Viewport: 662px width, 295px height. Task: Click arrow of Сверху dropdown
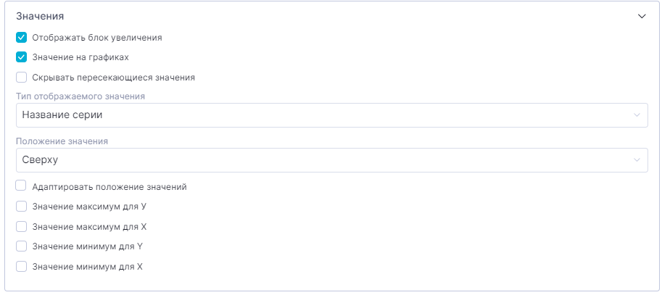[637, 160]
